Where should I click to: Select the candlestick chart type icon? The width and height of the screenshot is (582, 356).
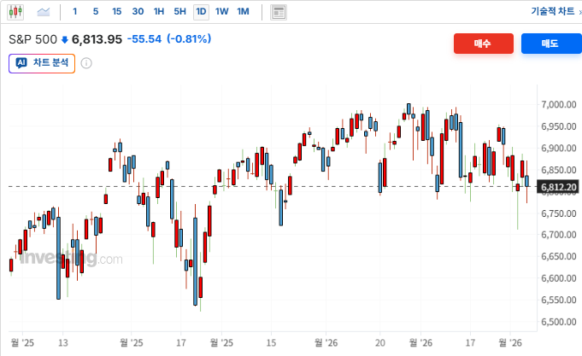coord(15,12)
